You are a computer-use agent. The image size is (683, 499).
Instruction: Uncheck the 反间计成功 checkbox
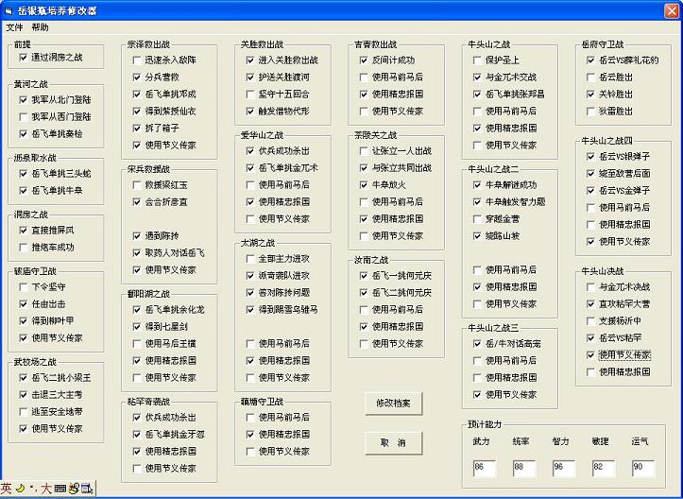[x=364, y=60]
